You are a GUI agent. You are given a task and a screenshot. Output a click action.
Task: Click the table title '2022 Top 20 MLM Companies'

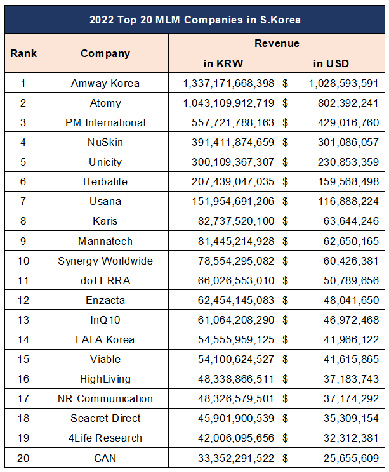click(x=194, y=20)
